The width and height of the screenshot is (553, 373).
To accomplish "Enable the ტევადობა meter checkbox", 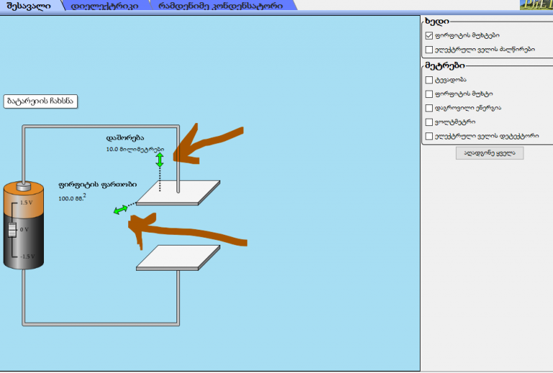I will tap(429, 80).
